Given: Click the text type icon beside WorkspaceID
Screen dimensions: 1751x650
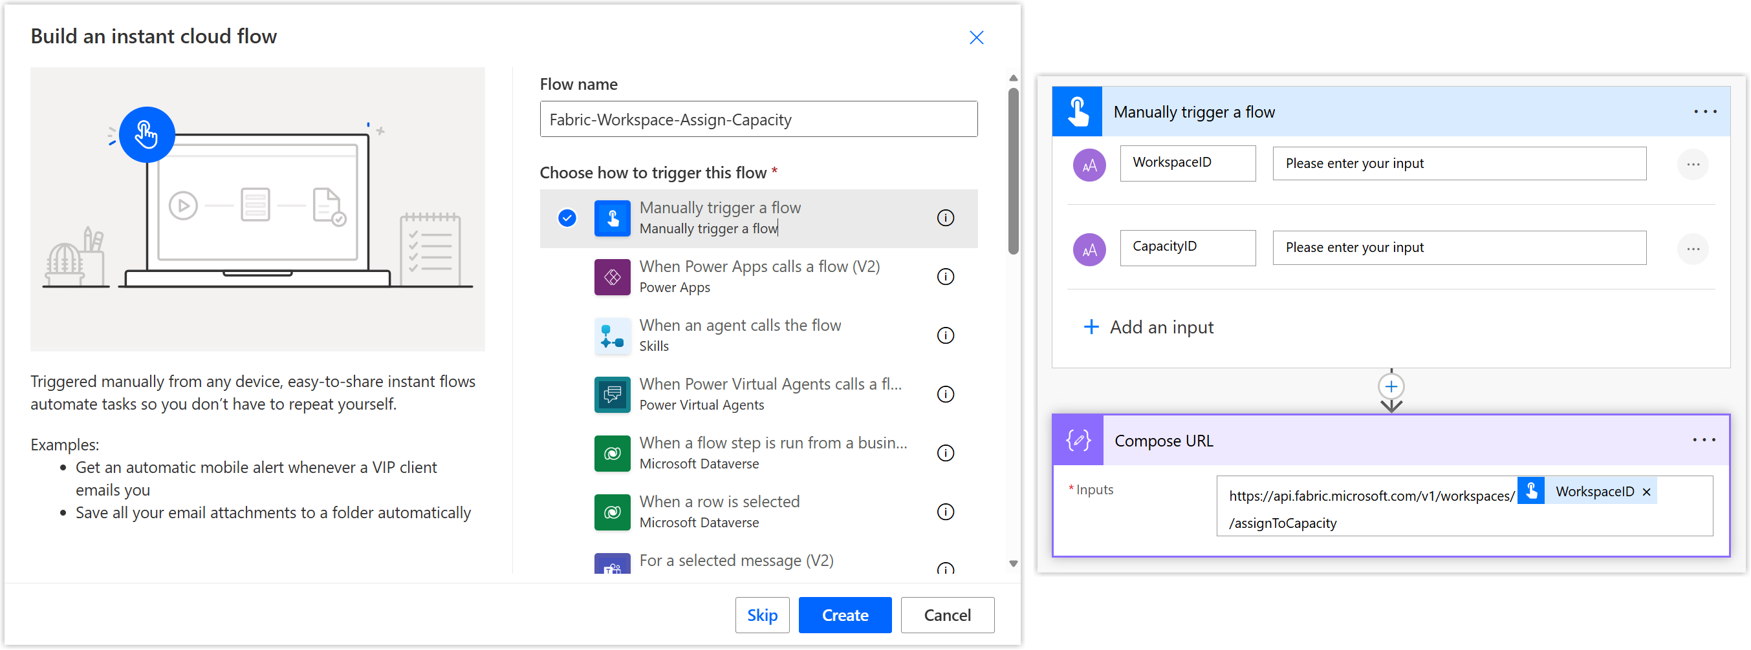Looking at the screenshot, I should point(1089,165).
